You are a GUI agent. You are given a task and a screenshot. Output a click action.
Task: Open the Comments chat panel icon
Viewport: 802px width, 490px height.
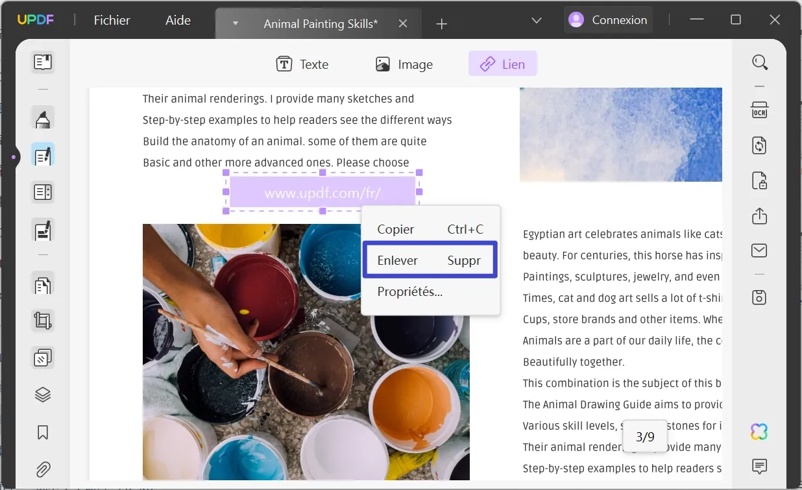point(760,466)
